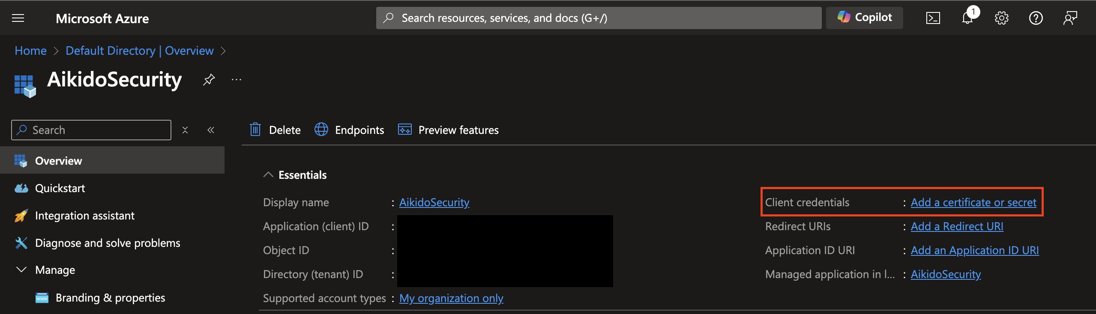Focus the sidebar Search field
Image resolution: width=1096 pixels, height=314 pixels.
click(91, 130)
